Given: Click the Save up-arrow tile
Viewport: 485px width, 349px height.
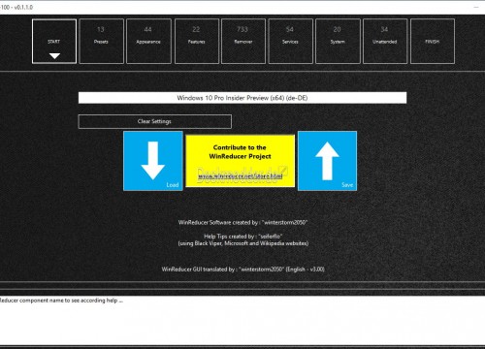Looking at the screenshot, I should (327, 161).
